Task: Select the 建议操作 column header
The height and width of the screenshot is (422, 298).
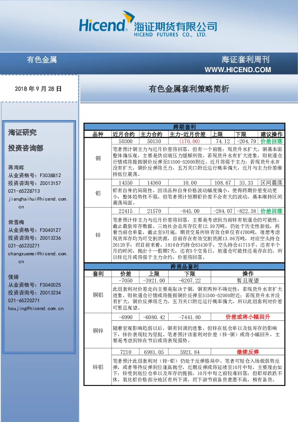Action: coord(272,134)
